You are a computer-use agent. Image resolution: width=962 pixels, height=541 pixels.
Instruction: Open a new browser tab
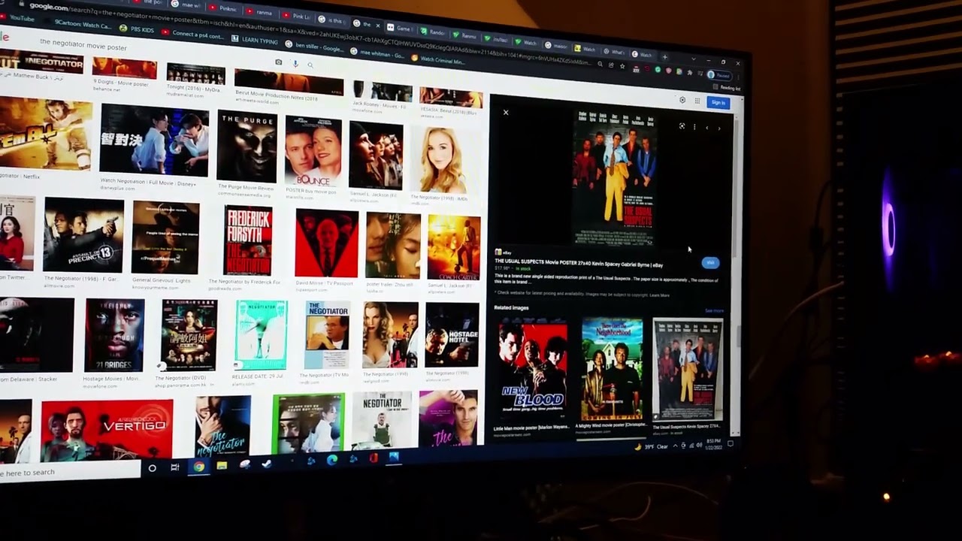coord(664,56)
